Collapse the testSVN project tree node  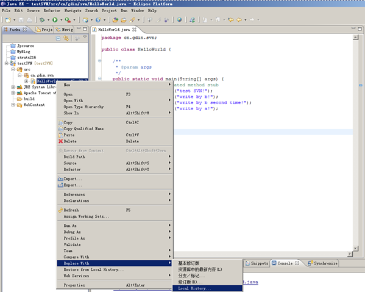click(x=7, y=63)
